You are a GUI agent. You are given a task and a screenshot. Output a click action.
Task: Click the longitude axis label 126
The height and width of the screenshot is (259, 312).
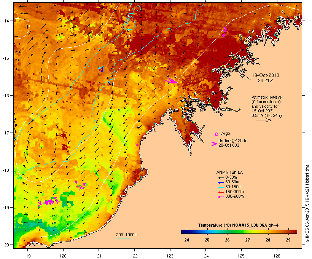coord(277,256)
